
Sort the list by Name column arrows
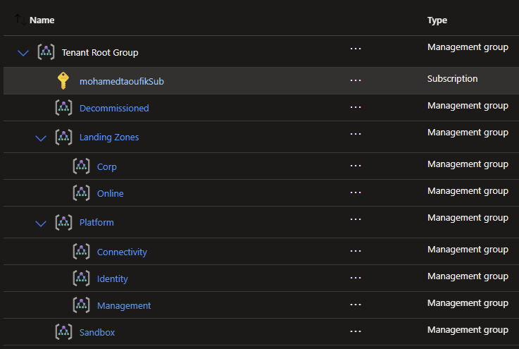click(x=20, y=20)
